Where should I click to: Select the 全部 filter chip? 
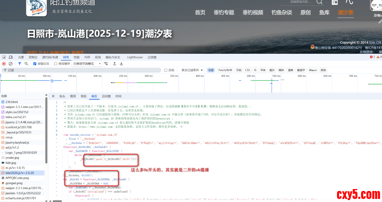(211, 70)
